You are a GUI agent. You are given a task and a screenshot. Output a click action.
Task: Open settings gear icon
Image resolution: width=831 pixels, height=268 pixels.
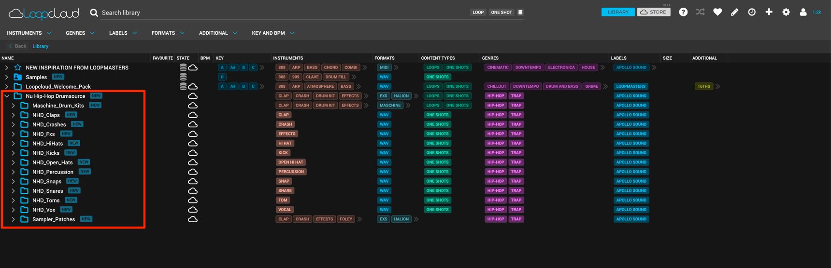pyautogui.click(x=786, y=12)
